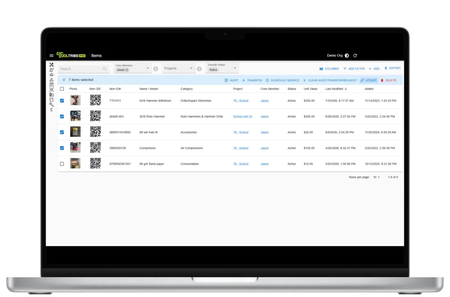Open the organization building sidebar icon
450x297 pixels.
click(x=51, y=95)
